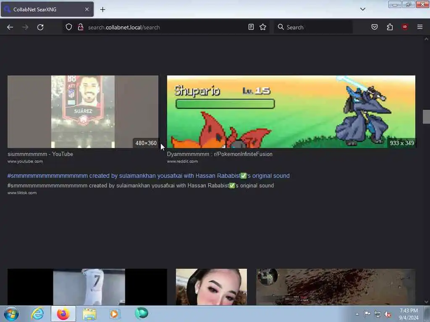Click the 933 x 349 resolution badge
The image size is (430, 322).
click(x=402, y=143)
